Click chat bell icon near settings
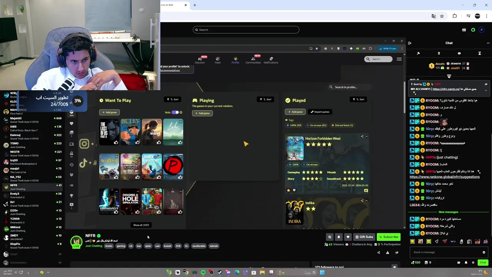The width and height of the screenshot is (492, 277). point(466,262)
